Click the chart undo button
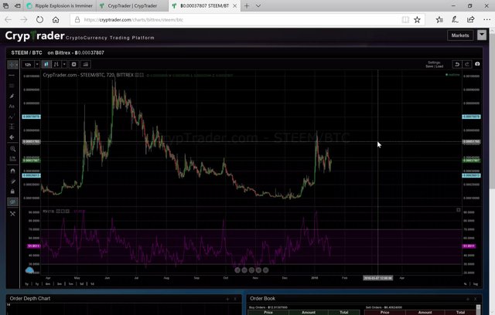495x315 pixels. pyautogui.click(x=457, y=64)
